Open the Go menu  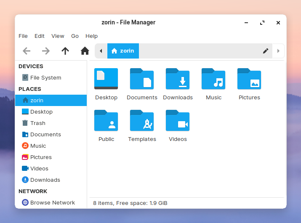click(x=75, y=36)
